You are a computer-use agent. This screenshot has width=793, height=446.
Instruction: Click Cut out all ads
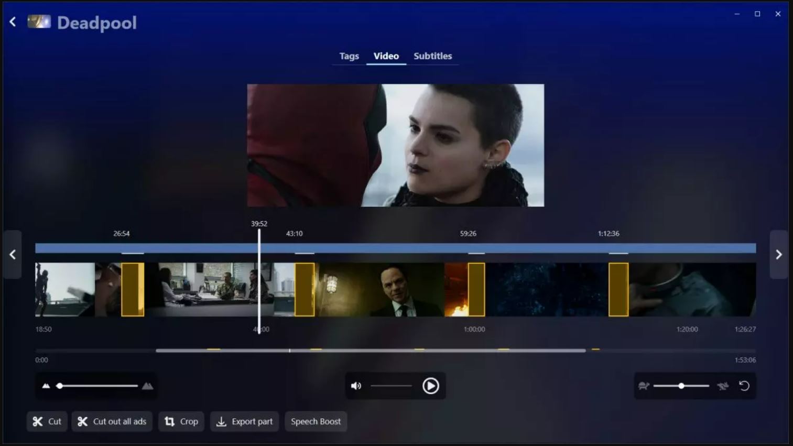[112, 421]
